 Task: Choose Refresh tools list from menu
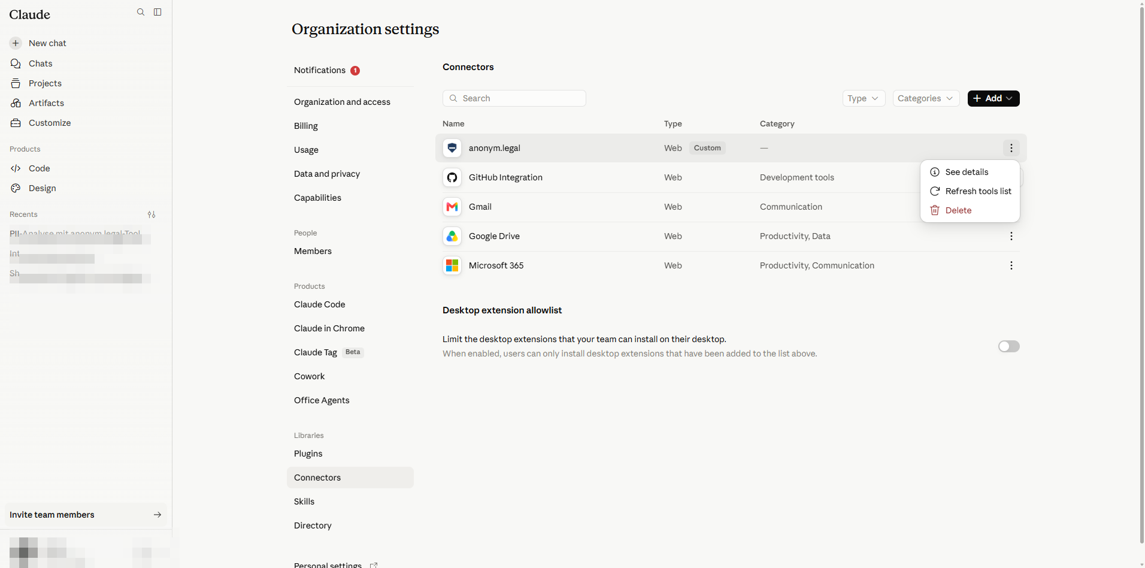tap(970, 191)
